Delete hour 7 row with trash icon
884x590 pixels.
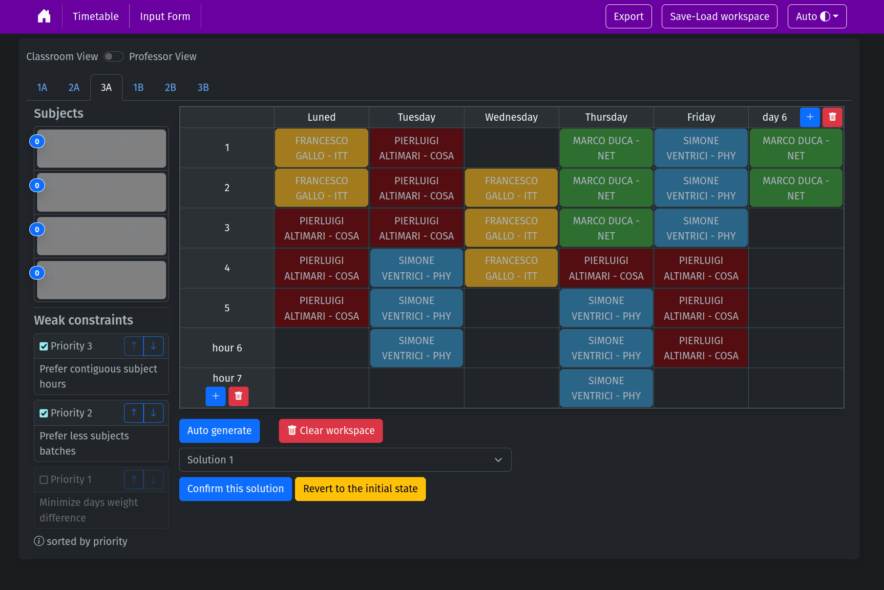(238, 396)
